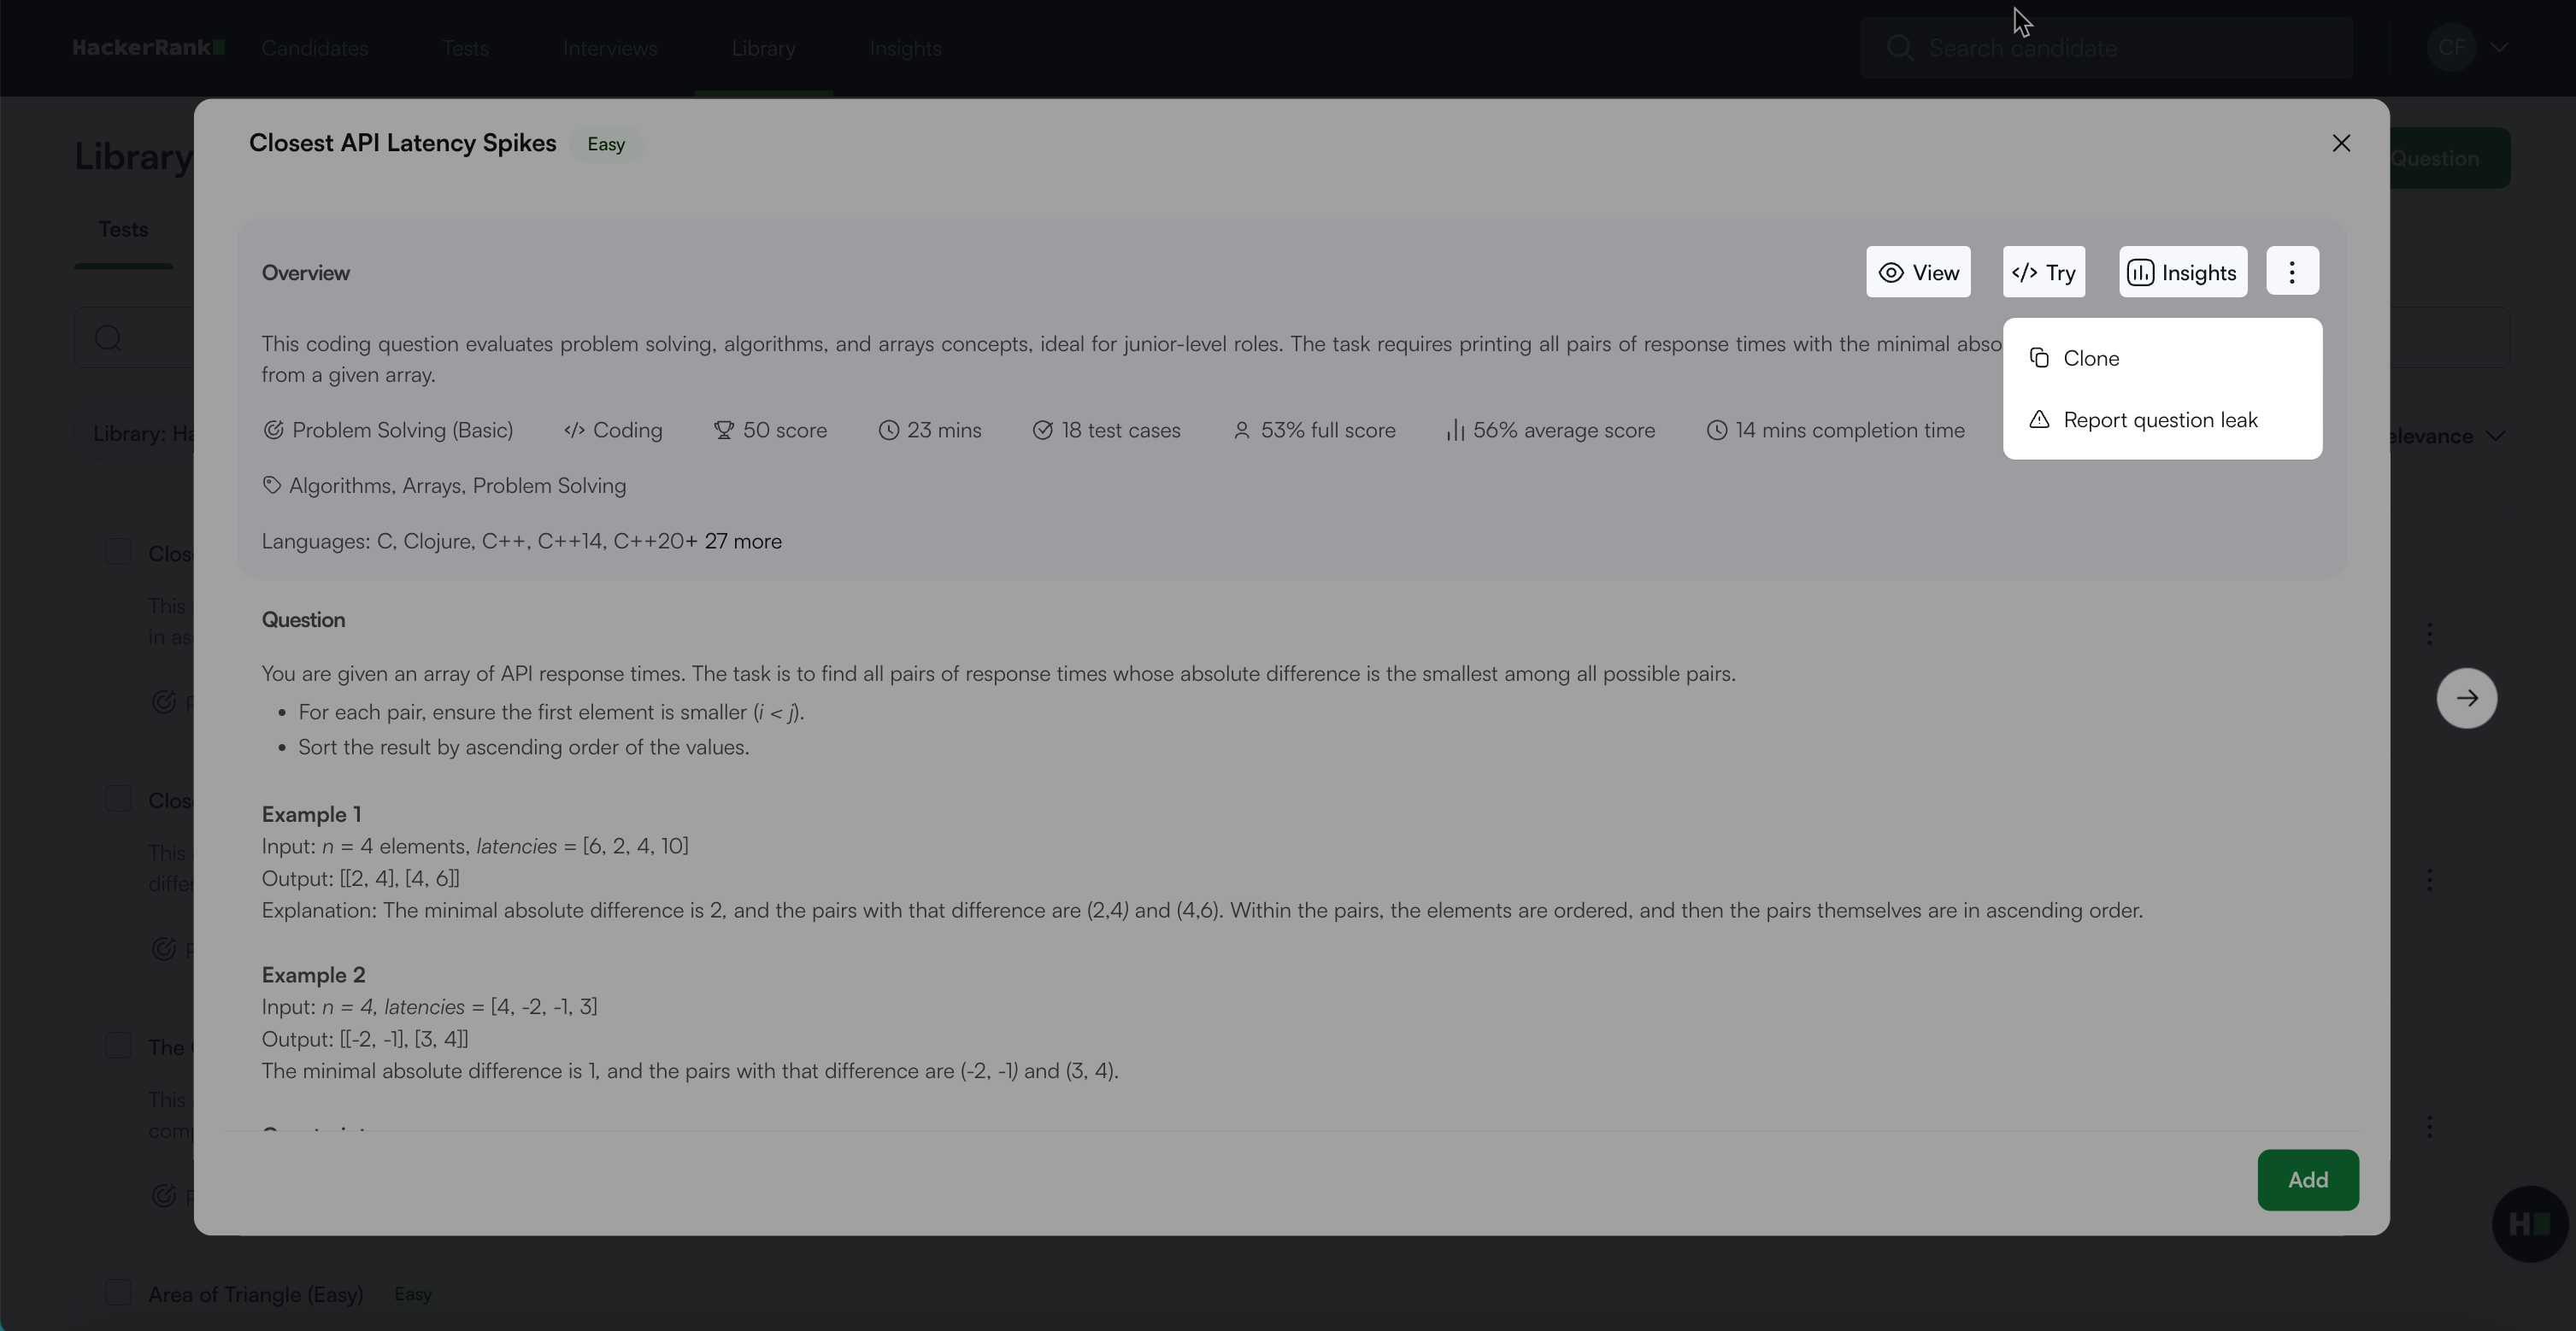
Task: Expand the '+ 27 more' languages list
Action: coord(734,542)
